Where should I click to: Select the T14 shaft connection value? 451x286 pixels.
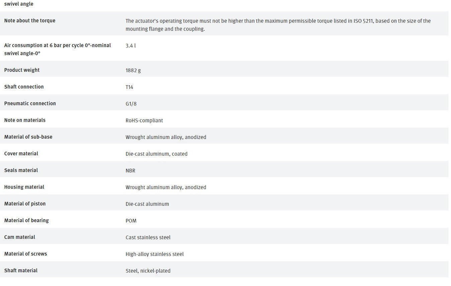coord(129,87)
